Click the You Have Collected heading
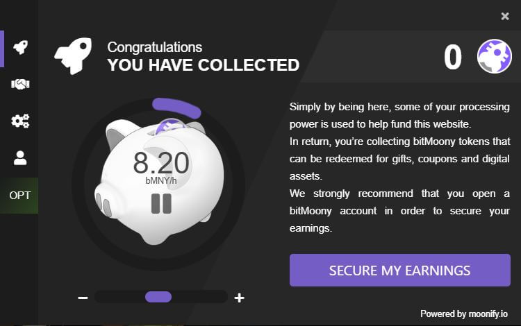The width and height of the screenshot is (521, 326). pyautogui.click(x=203, y=65)
